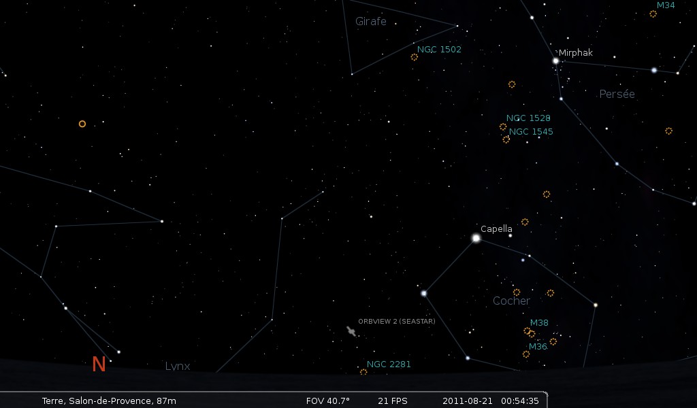The width and height of the screenshot is (697, 408).
Task: Click the location Terre, Salon-de-Provence, 87m
Action: tap(109, 401)
